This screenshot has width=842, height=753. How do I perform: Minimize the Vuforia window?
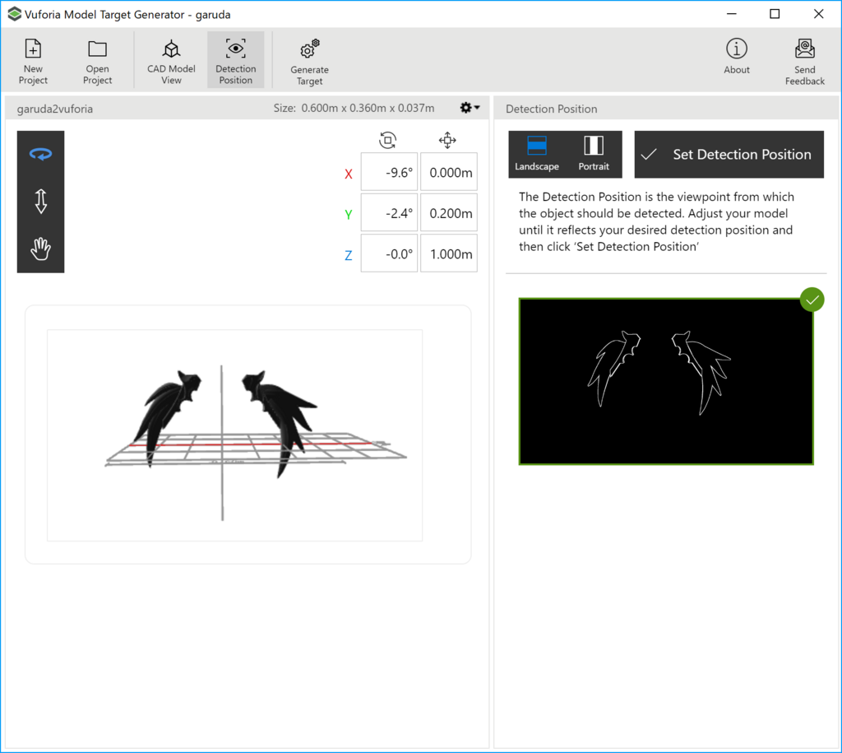click(731, 14)
